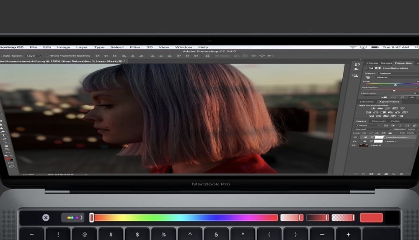Select the on-image adjustment hand tool

tap(368, 77)
